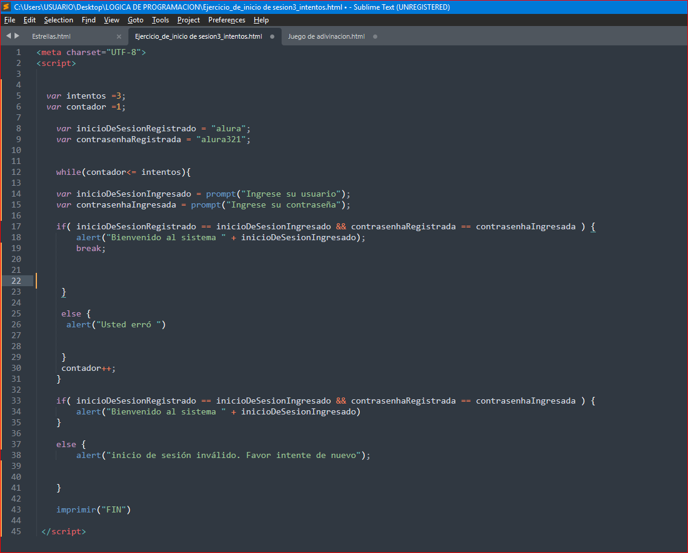
Task: Click the unsaved dot on Ejercicio_de_inicio tab
Action: click(273, 36)
